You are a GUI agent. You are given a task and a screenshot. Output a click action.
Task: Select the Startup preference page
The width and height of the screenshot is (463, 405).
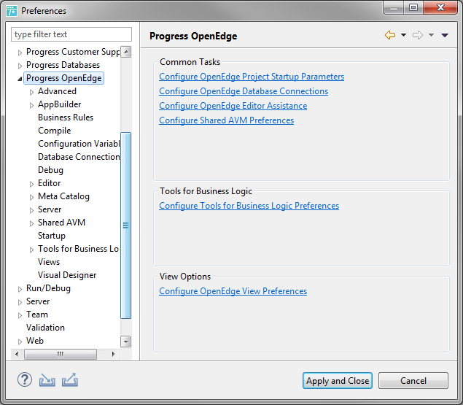52,235
